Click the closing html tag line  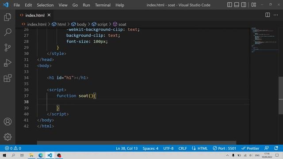point(46,126)
